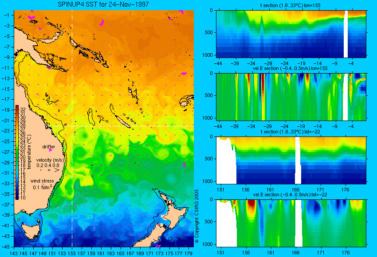Screen dimensions: 377x257
Task: Click the title vel.E section (-0.4..0.5m/s) lat=-22
Action: coord(290,195)
